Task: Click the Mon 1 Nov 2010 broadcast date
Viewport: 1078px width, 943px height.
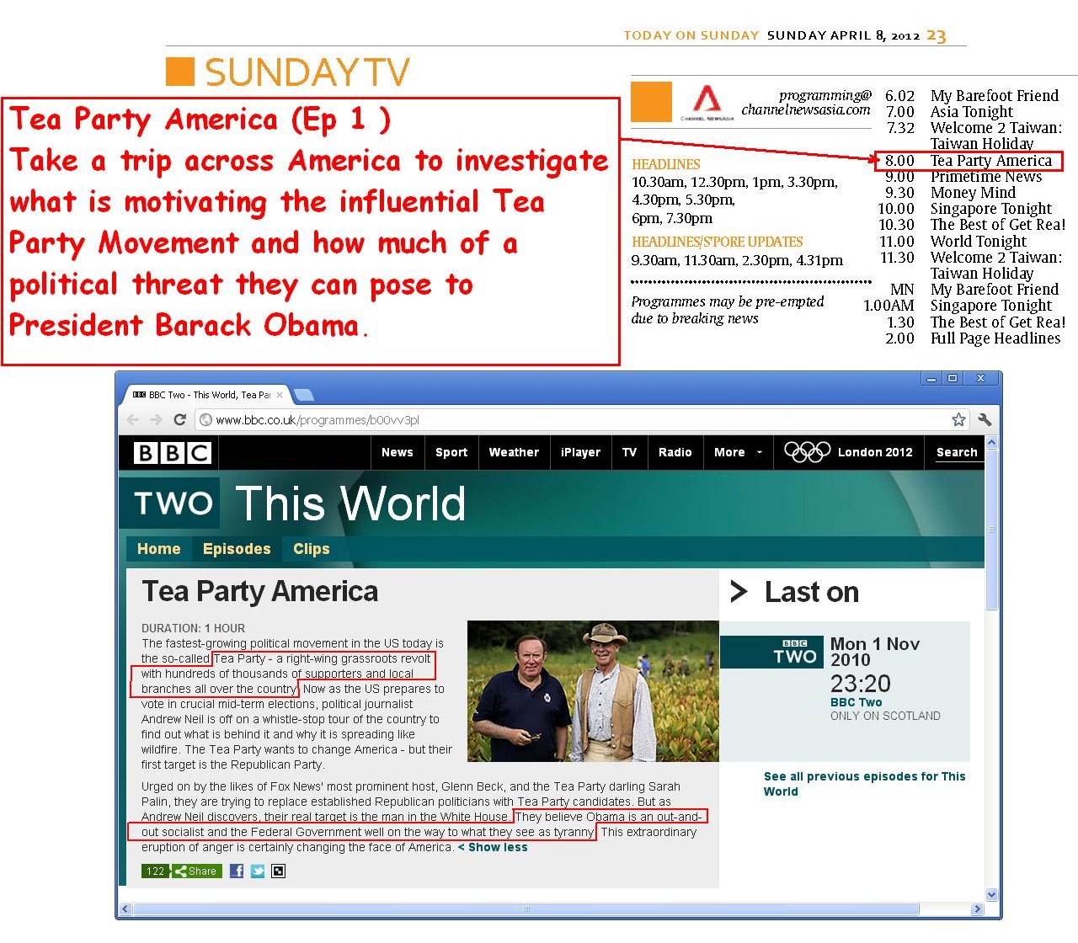Action: click(x=875, y=652)
